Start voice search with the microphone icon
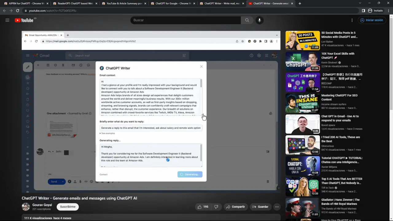The image size is (393, 221). click(x=259, y=20)
